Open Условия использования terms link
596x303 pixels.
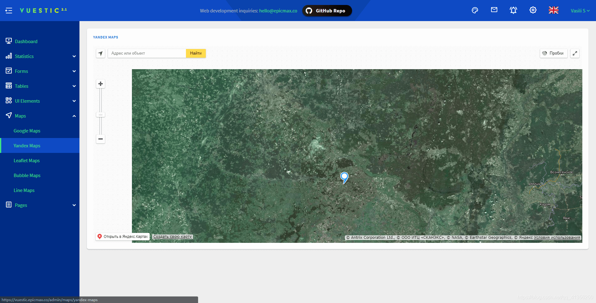pyautogui.click(x=557, y=238)
